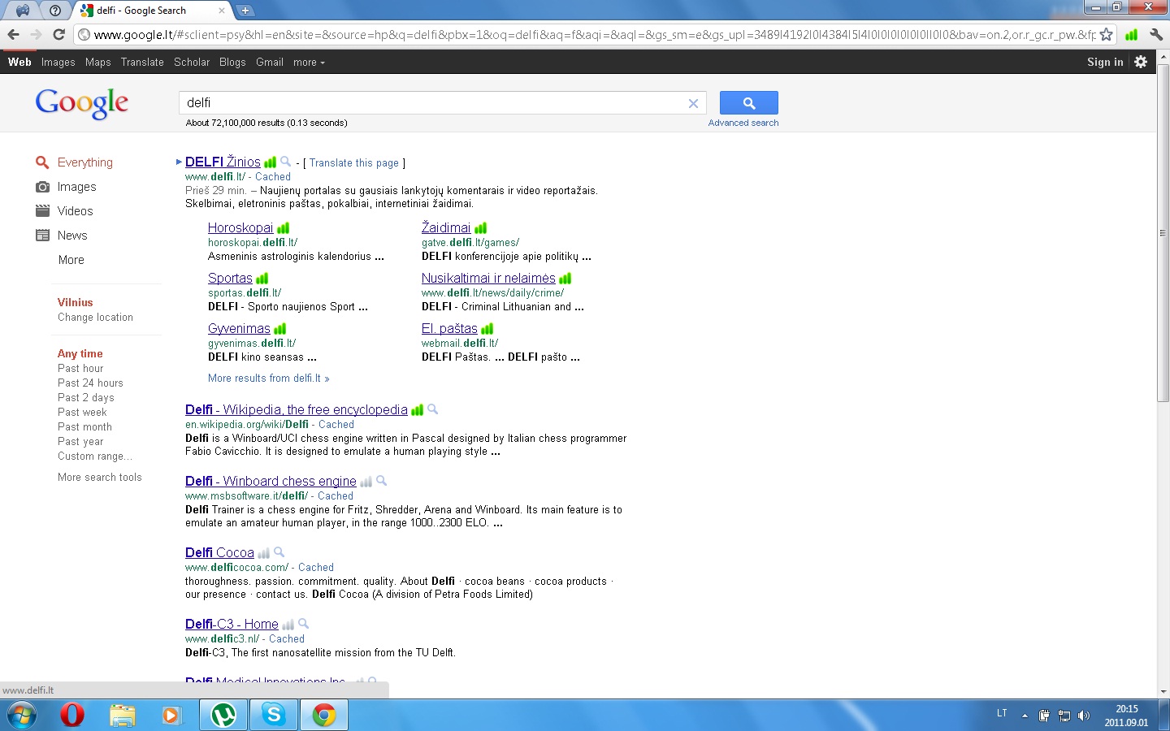Screen dimensions: 1170x731
Task: Open Blogs in the top bar
Action: 232,63
